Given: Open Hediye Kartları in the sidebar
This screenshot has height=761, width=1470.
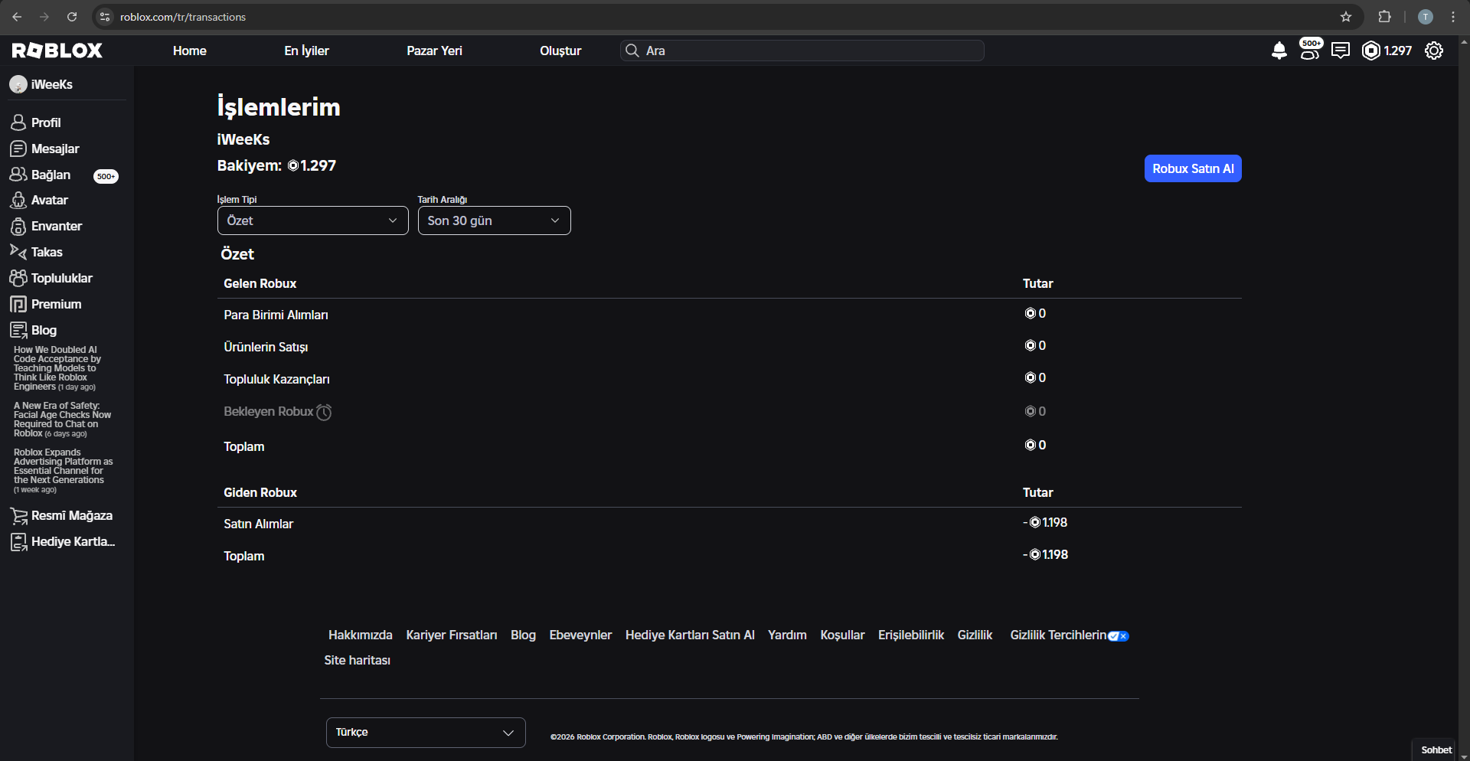Looking at the screenshot, I should (63, 542).
